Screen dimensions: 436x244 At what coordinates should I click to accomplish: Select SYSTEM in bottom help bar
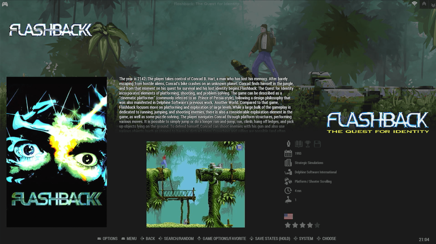[x=306, y=238]
